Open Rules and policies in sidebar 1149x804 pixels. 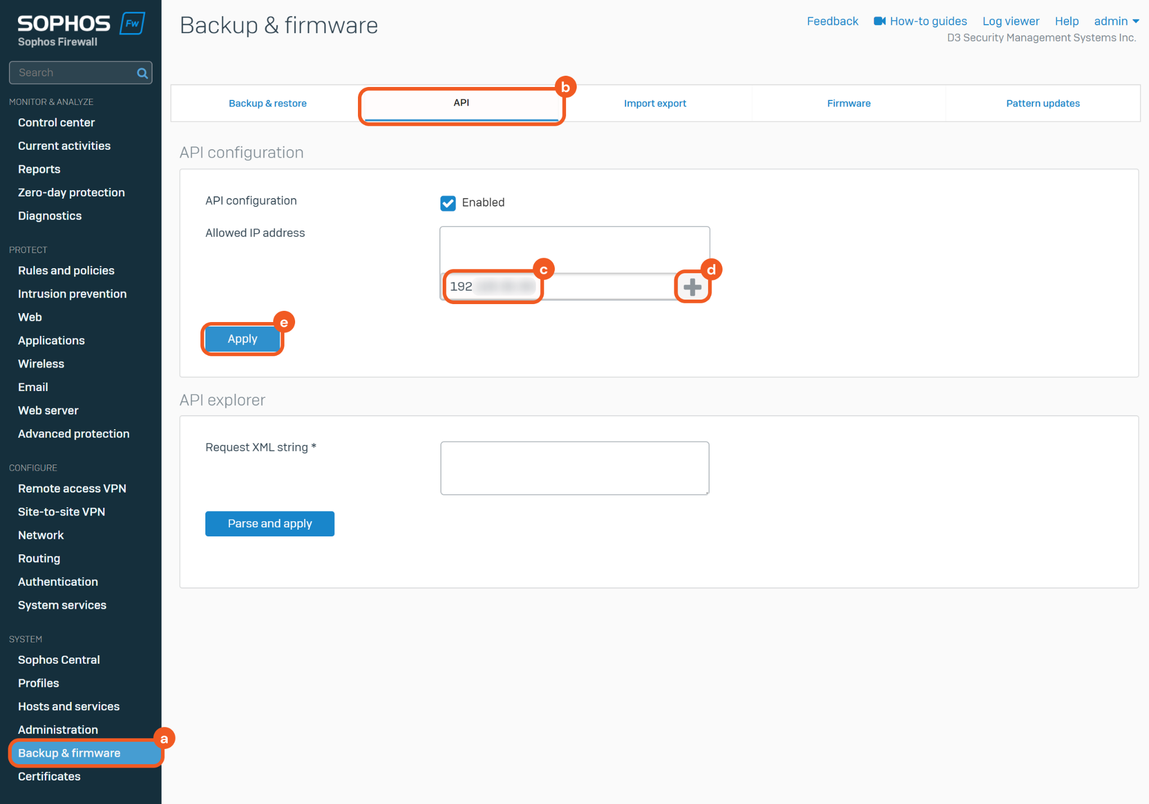pos(66,270)
